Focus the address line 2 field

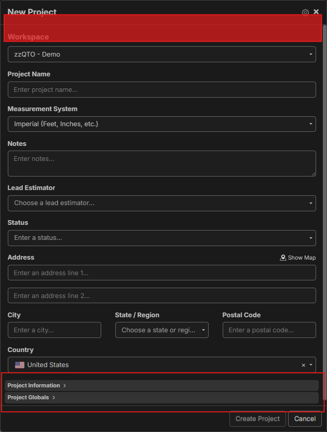click(161, 295)
